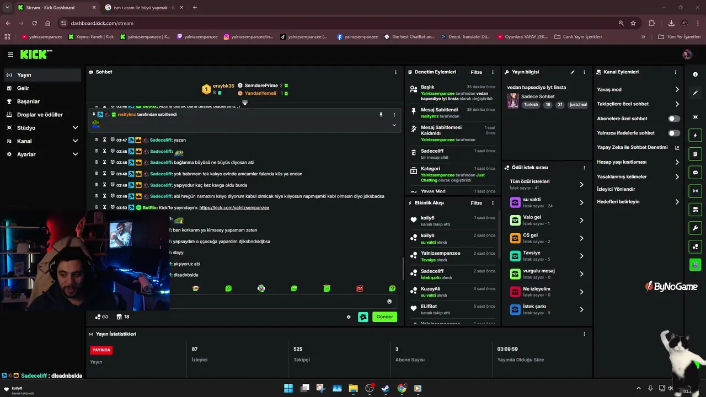Viewport: 706px width, 397px height.
Task: Send chat message with Gönder button
Action: [x=384, y=317]
